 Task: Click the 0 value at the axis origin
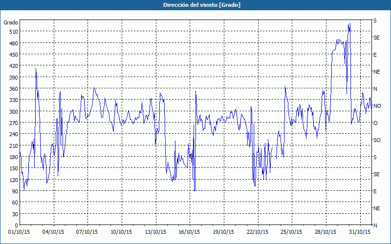(17, 225)
